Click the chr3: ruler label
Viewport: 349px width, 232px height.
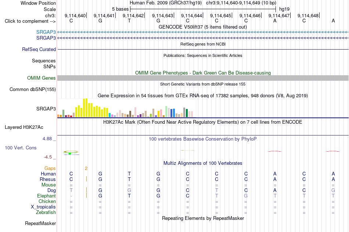[51, 15]
